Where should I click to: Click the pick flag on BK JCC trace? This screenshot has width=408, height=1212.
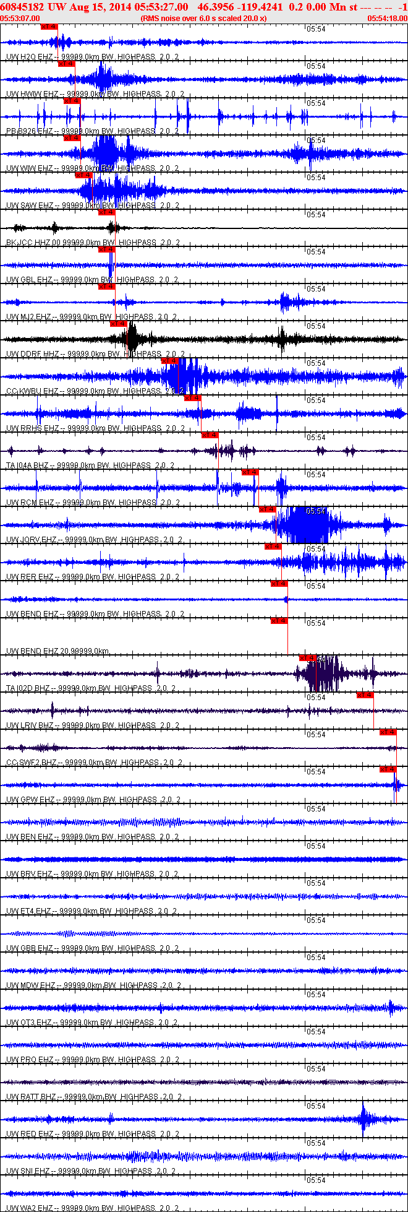(x=107, y=212)
